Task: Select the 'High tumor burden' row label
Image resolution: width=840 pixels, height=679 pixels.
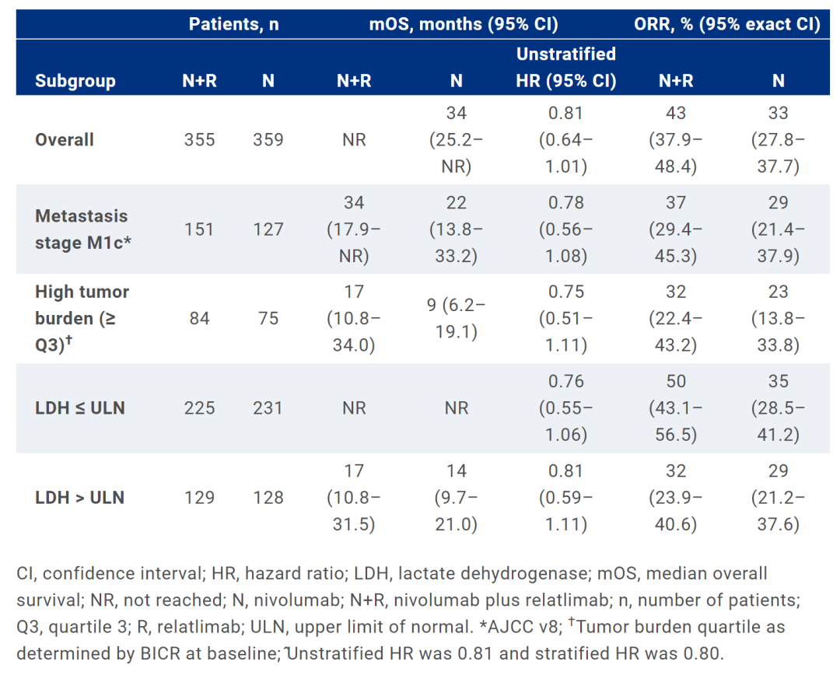Action: click(x=82, y=318)
